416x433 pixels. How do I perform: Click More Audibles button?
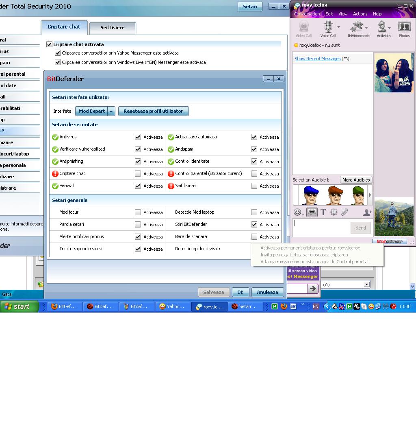(356, 180)
